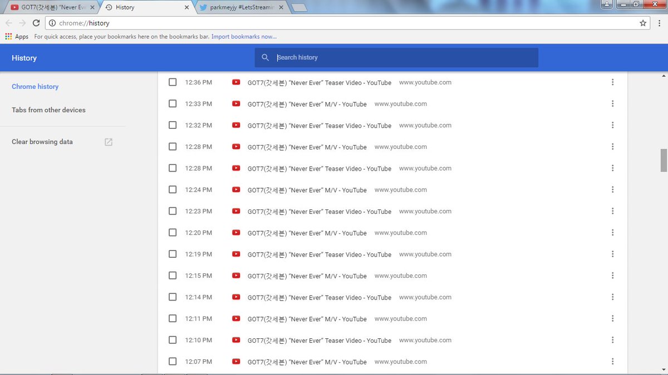This screenshot has height=375, width=668.
Task: Switch to the parkmeyjy #LetsStream Twitter tab
Action: 242,7
